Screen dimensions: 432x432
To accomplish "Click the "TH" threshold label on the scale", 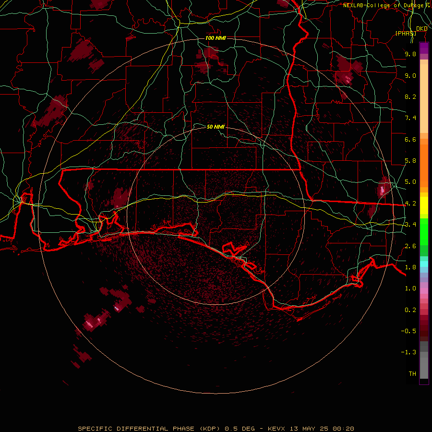I will 412,374.
